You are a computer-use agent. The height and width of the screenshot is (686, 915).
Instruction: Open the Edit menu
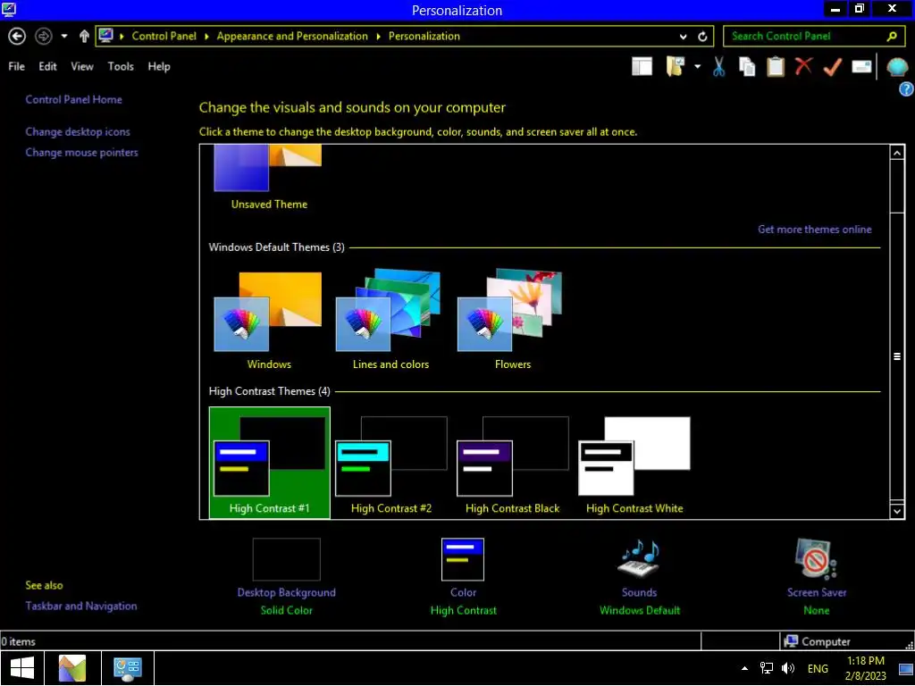click(48, 66)
